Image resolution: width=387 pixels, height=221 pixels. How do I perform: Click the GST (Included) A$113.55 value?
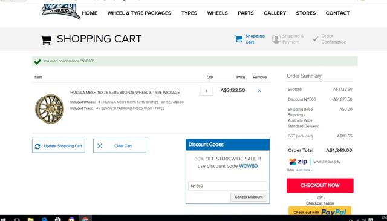(x=345, y=136)
